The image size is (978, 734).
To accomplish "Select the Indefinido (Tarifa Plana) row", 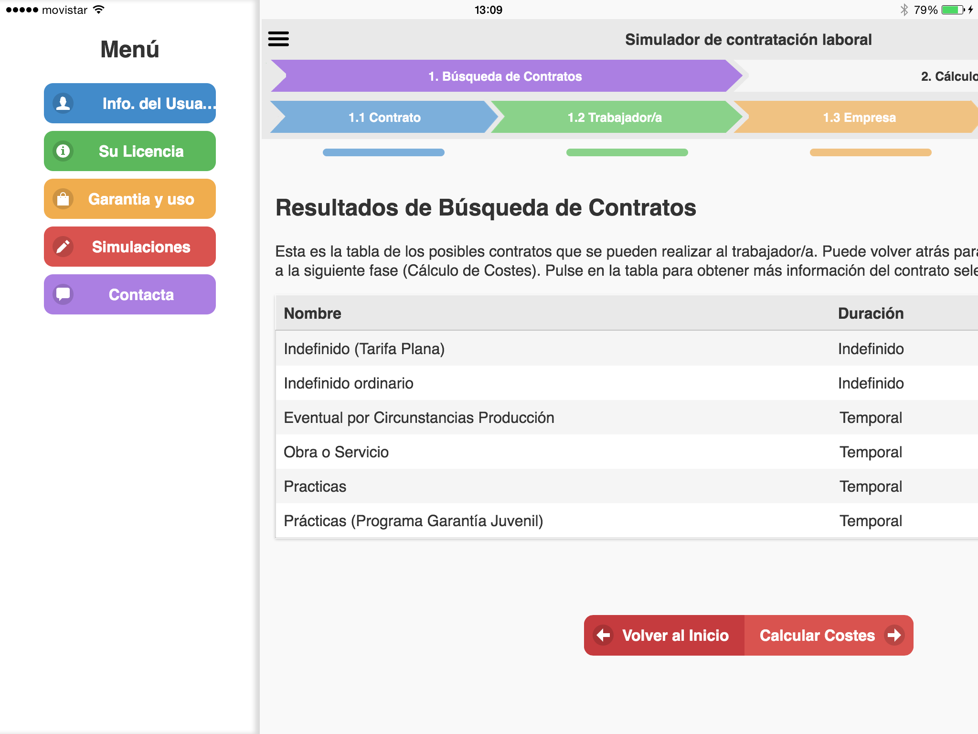I will [627, 348].
